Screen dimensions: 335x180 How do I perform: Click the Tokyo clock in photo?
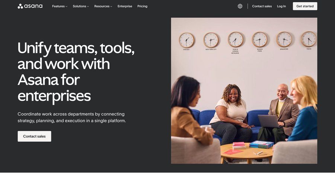(309, 39)
